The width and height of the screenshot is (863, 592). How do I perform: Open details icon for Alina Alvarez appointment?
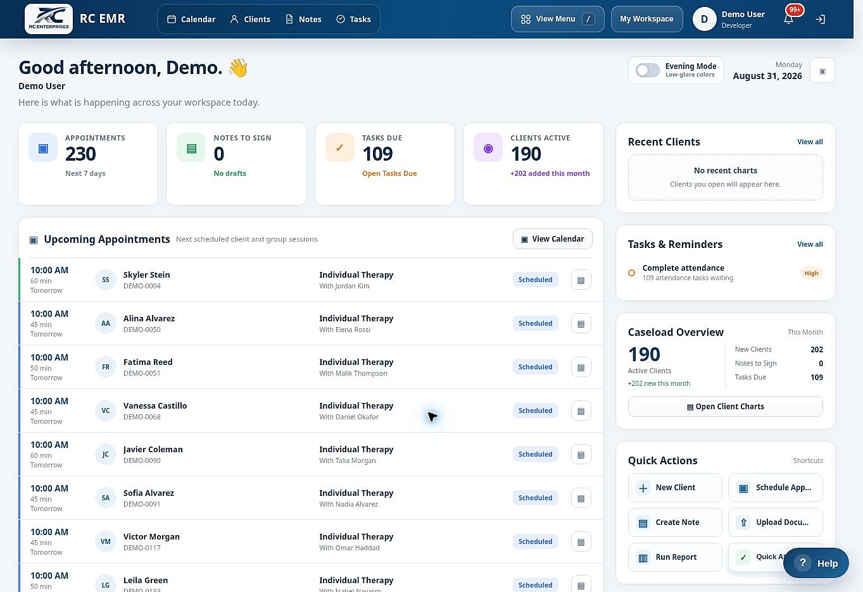tap(581, 323)
